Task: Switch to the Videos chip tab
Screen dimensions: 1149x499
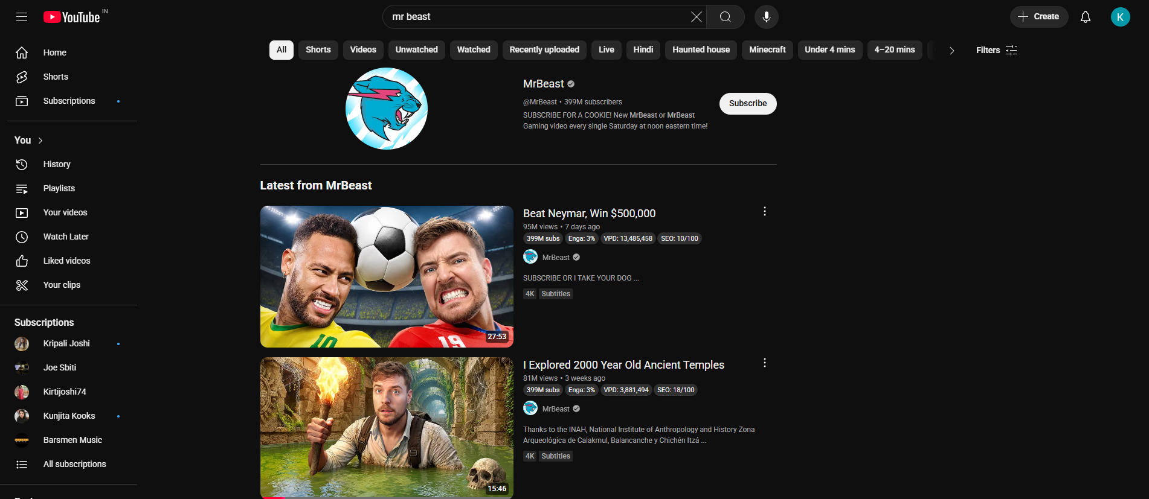Action: pos(362,50)
